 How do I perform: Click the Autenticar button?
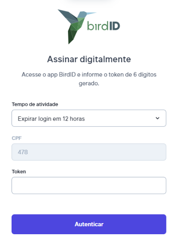point(89,224)
